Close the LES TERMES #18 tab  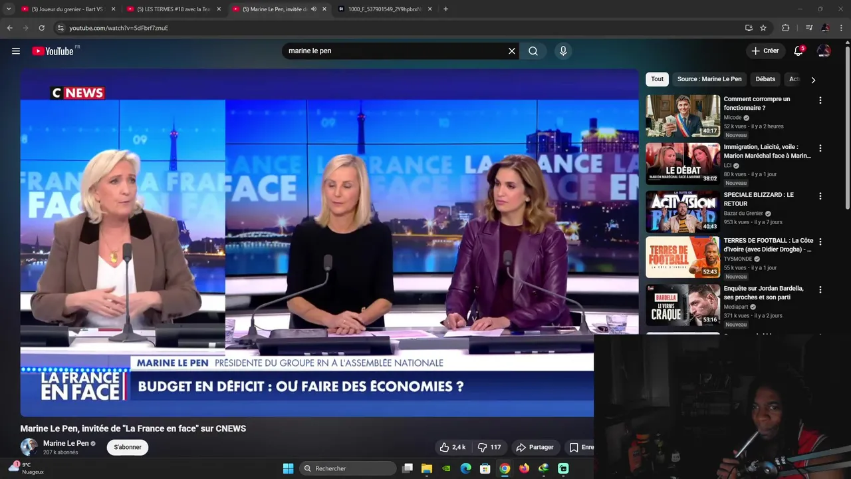(219, 9)
